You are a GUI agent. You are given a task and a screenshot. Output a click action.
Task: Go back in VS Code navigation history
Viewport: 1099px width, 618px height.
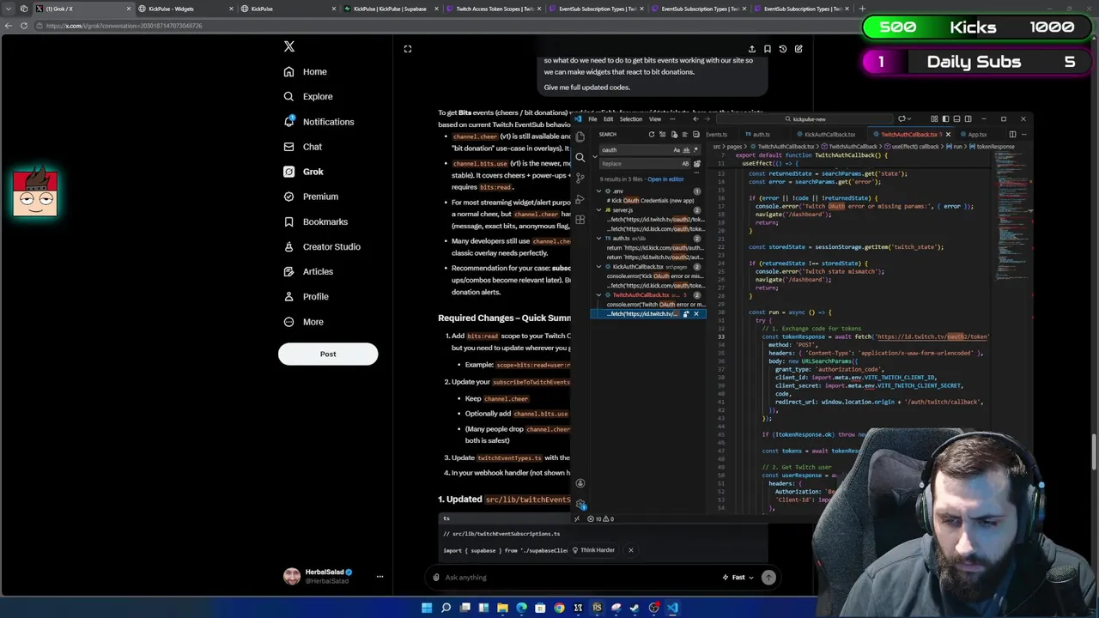pyautogui.click(x=696, y=118)
